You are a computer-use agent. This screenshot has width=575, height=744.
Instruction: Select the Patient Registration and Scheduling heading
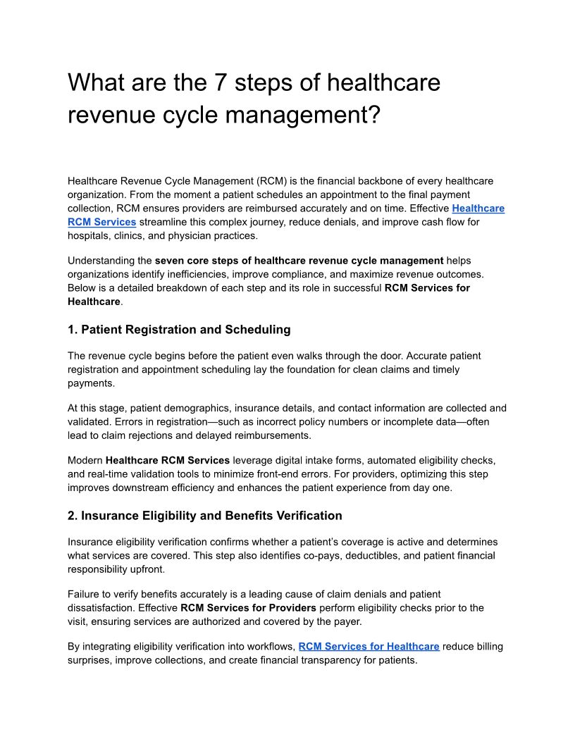pyautogui.click(x=179, y=330)
